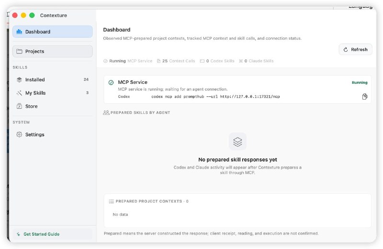The image size is (383, 249).
Task: Open Settings in the sidebar
Action: coord(53,135)
